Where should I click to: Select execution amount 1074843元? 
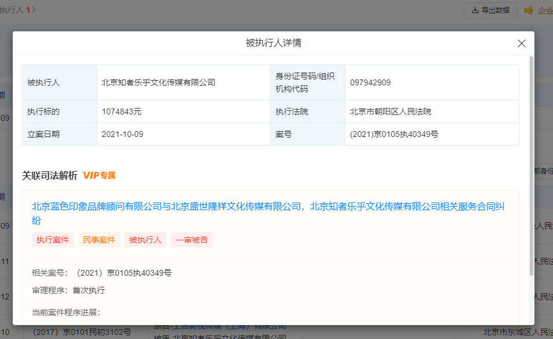[122, 111]
